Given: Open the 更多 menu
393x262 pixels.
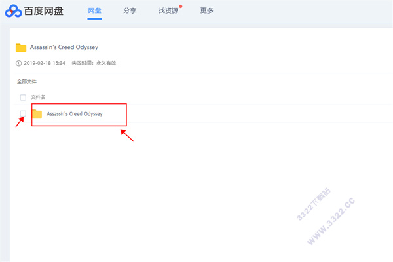Looking at the screenshot, I should 206,10.
